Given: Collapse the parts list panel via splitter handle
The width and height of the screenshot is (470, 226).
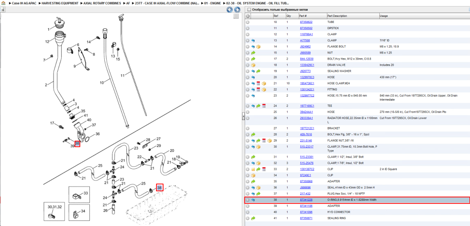Looking at the screenshot, I should (243, 116).
